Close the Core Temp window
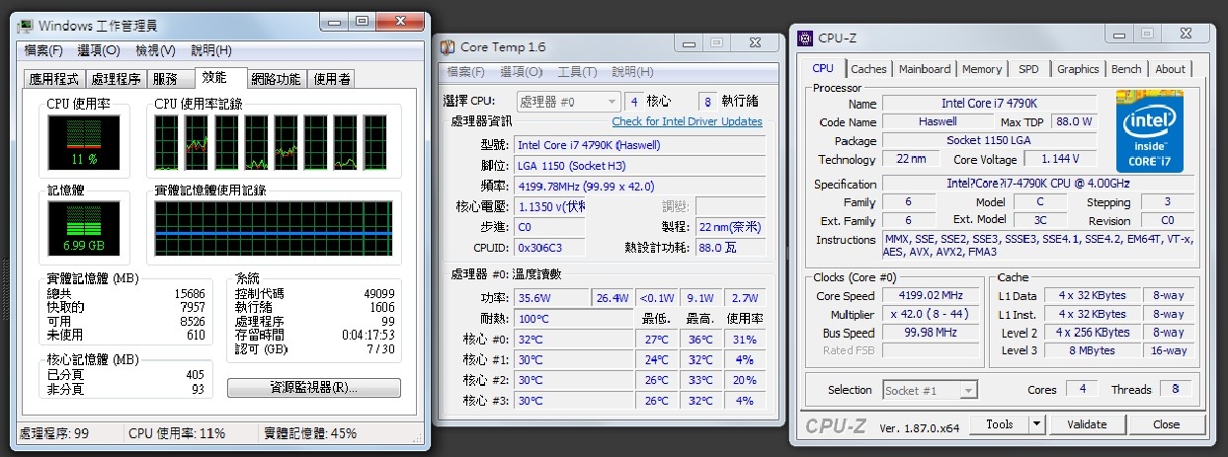 coord(756,42)
